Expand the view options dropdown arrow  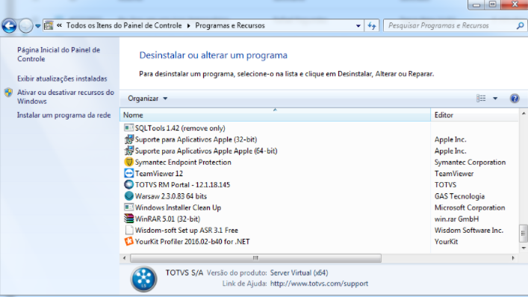pos(495,99)
